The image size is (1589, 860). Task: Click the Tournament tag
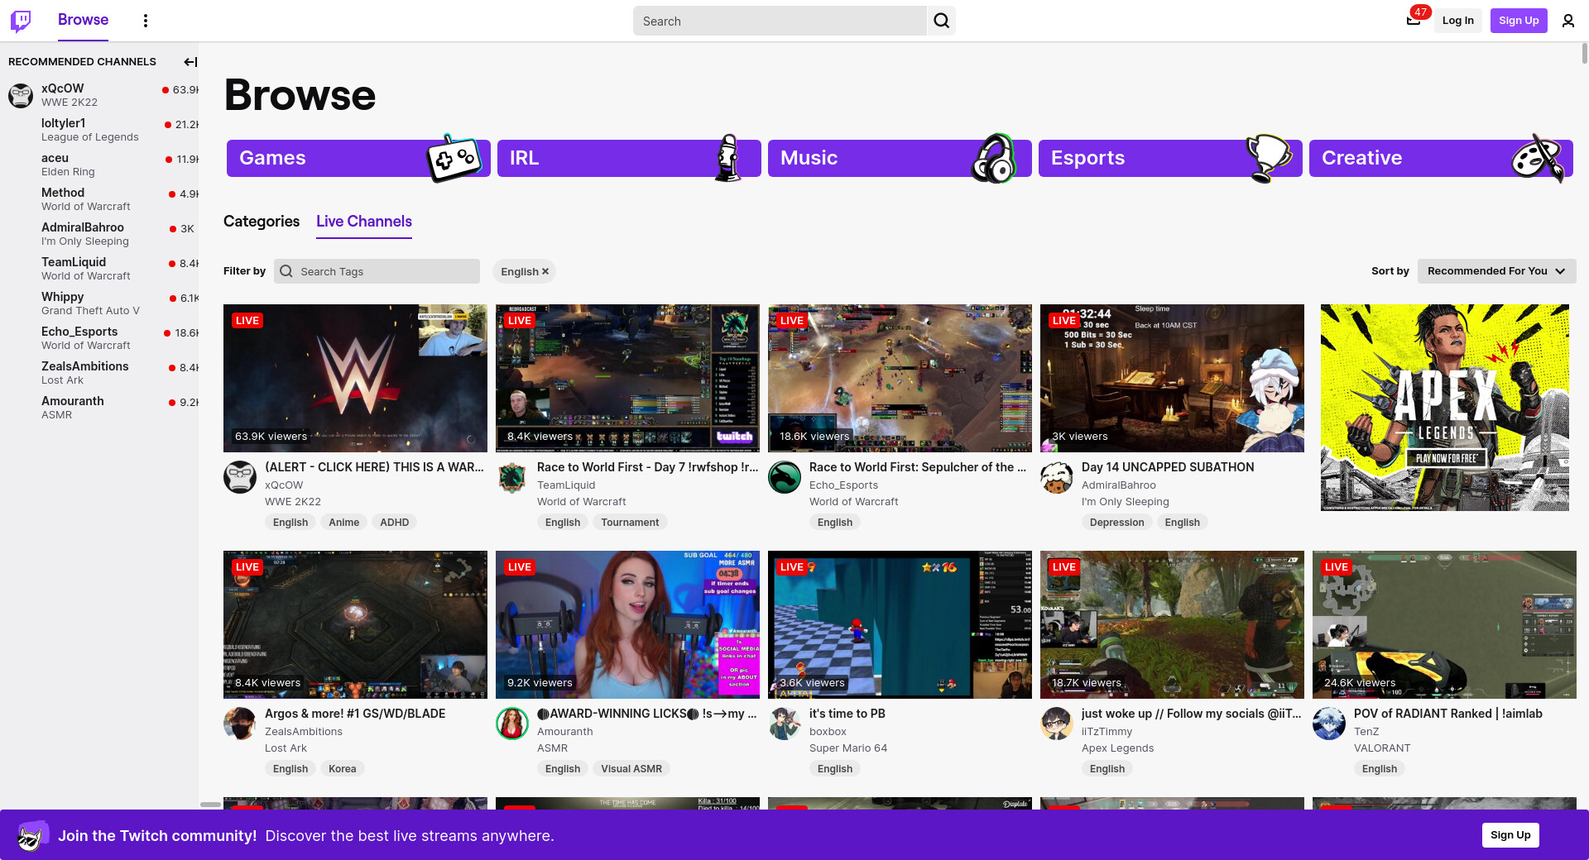630,523
